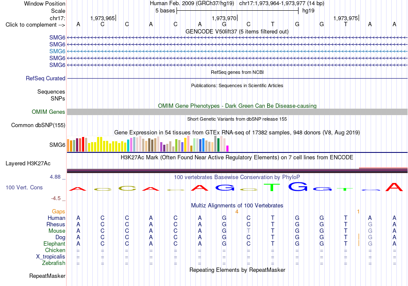This screenshot has width=408, height=286.
Task: Select the Dog species row label
Action: 61,237
